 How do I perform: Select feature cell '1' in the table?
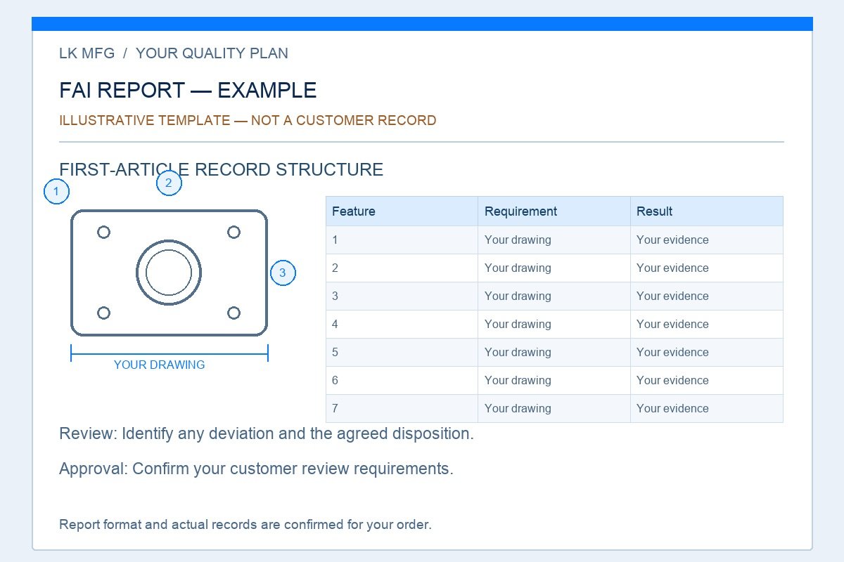point(402,240)
